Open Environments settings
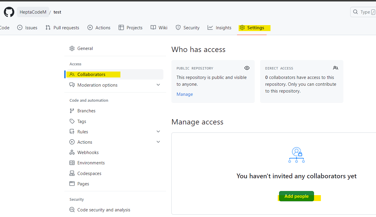The width and height of the screenshot is (376, 217). click(115, 163)
